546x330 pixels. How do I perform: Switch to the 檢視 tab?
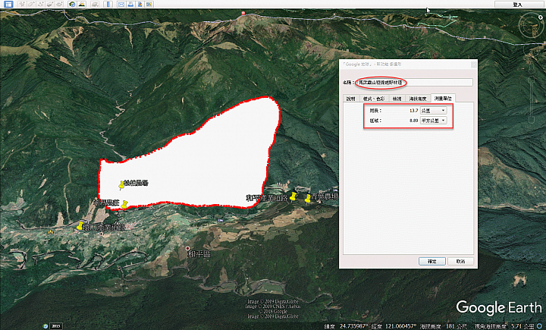pyautogui.click(x=397, y=99)
